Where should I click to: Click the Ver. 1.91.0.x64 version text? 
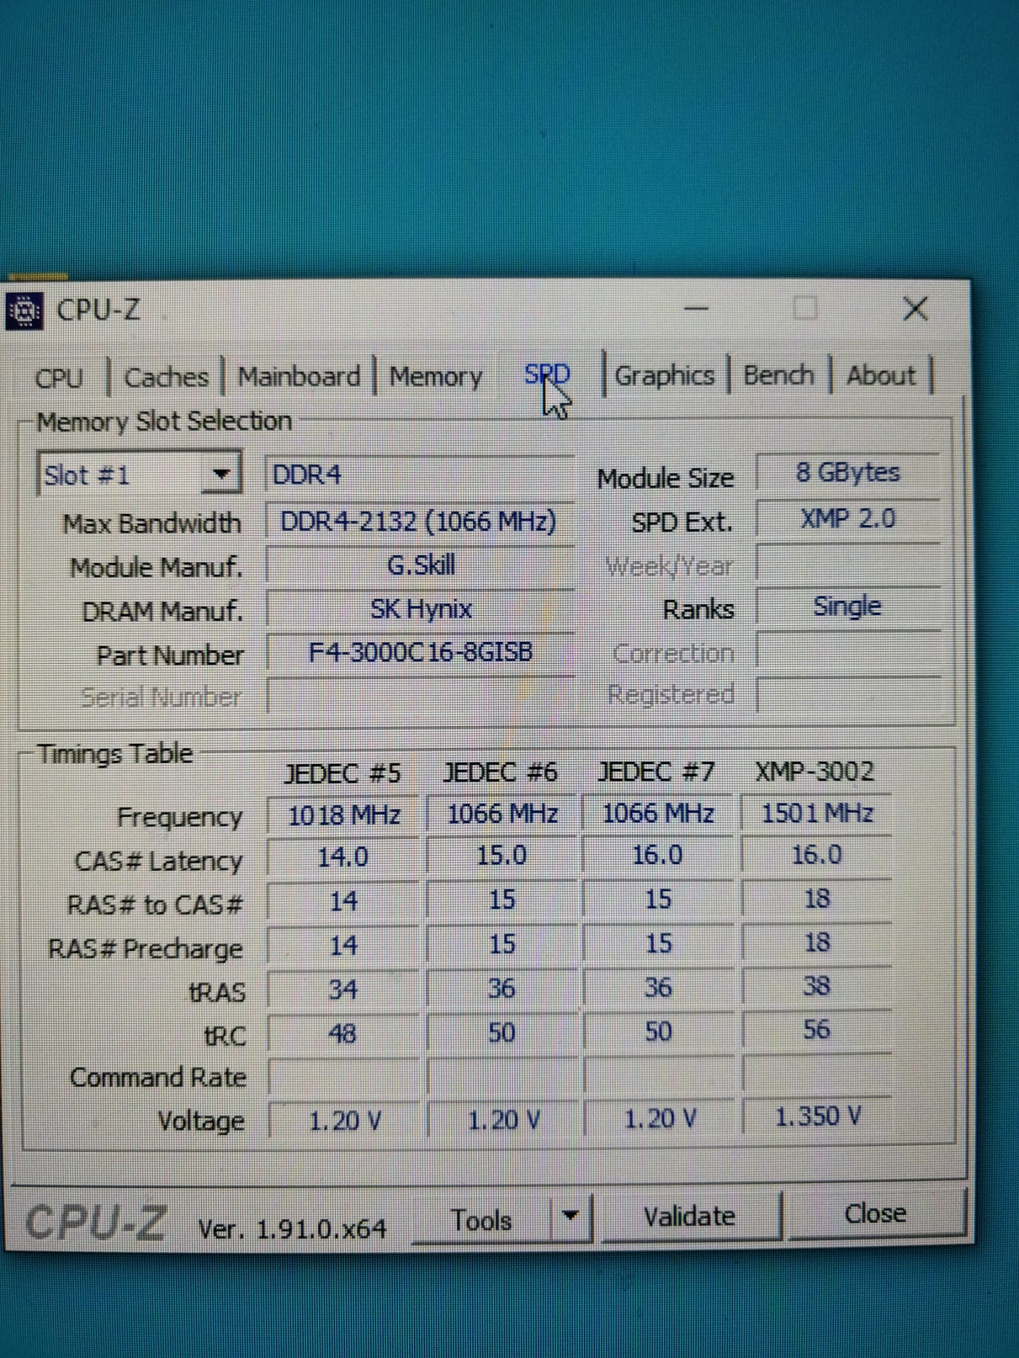pyautogui.click(x=292, y=1229)
